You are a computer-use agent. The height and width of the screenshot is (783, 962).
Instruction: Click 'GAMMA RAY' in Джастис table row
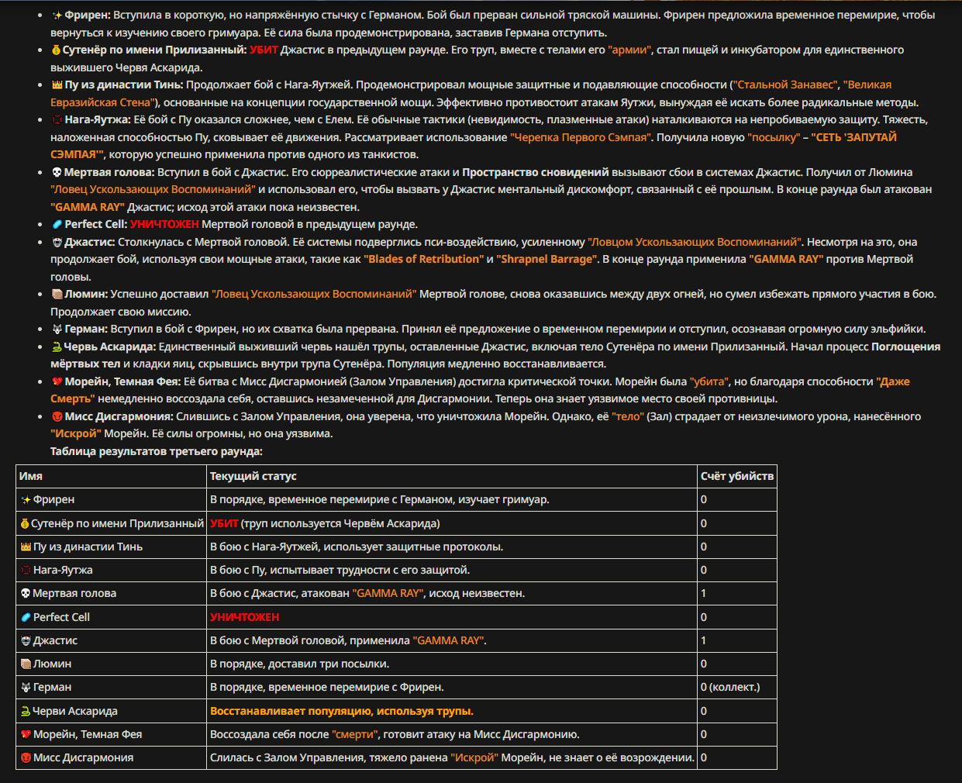[x=450, y=640]
